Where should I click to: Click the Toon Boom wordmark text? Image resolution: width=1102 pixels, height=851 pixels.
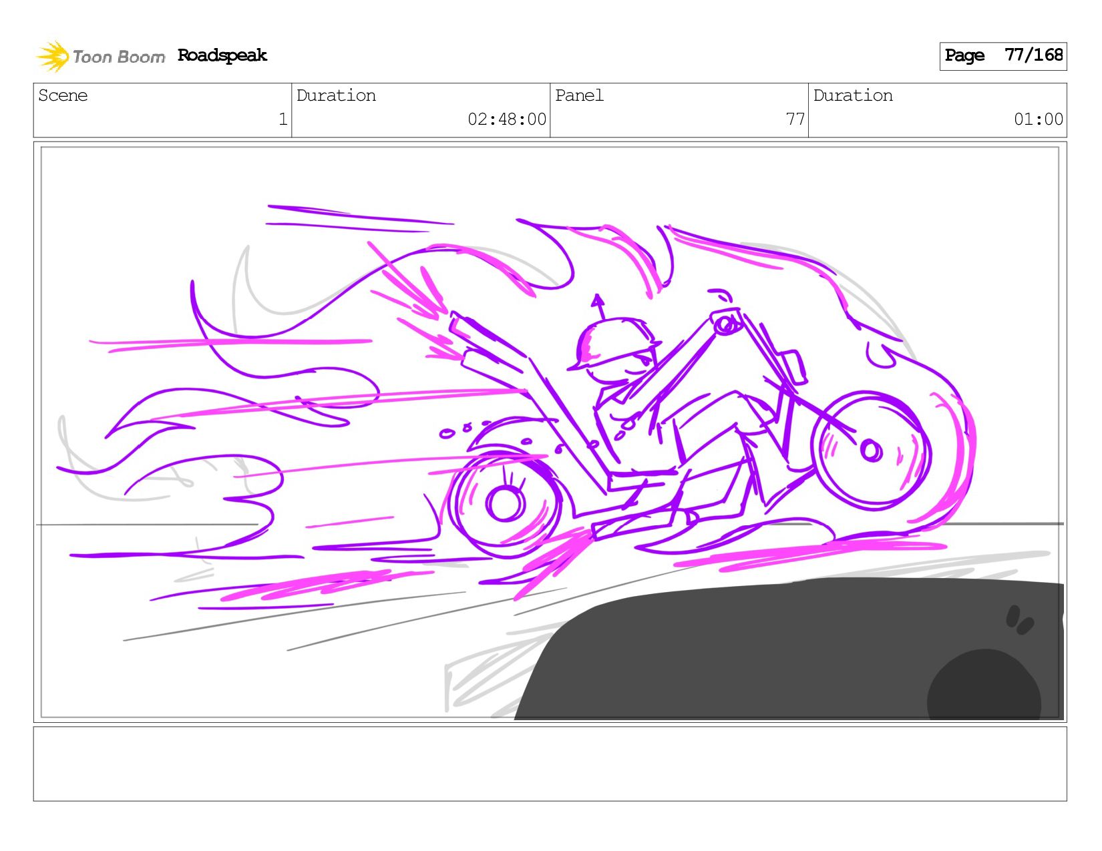[118, 57]
